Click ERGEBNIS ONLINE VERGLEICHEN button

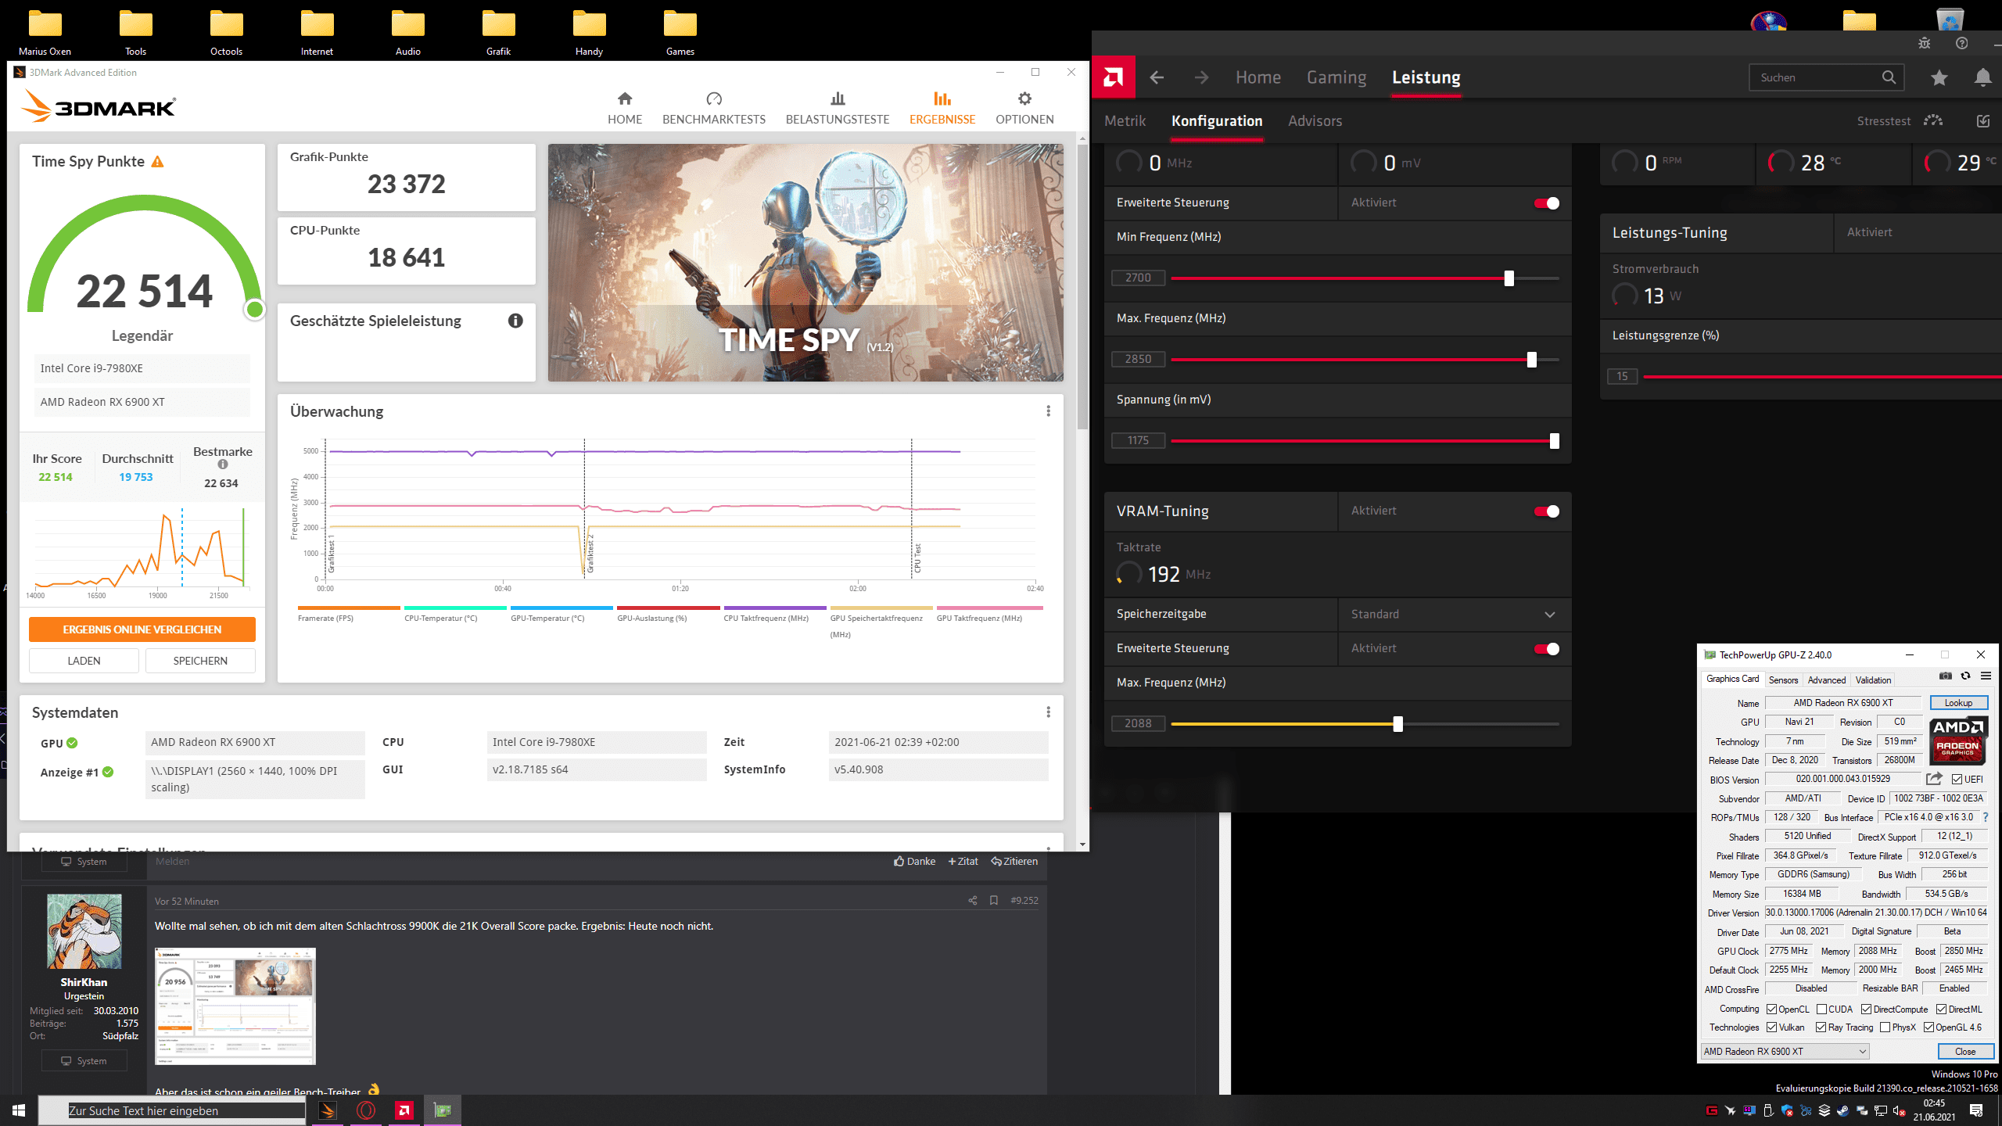(x=142, y=629)
